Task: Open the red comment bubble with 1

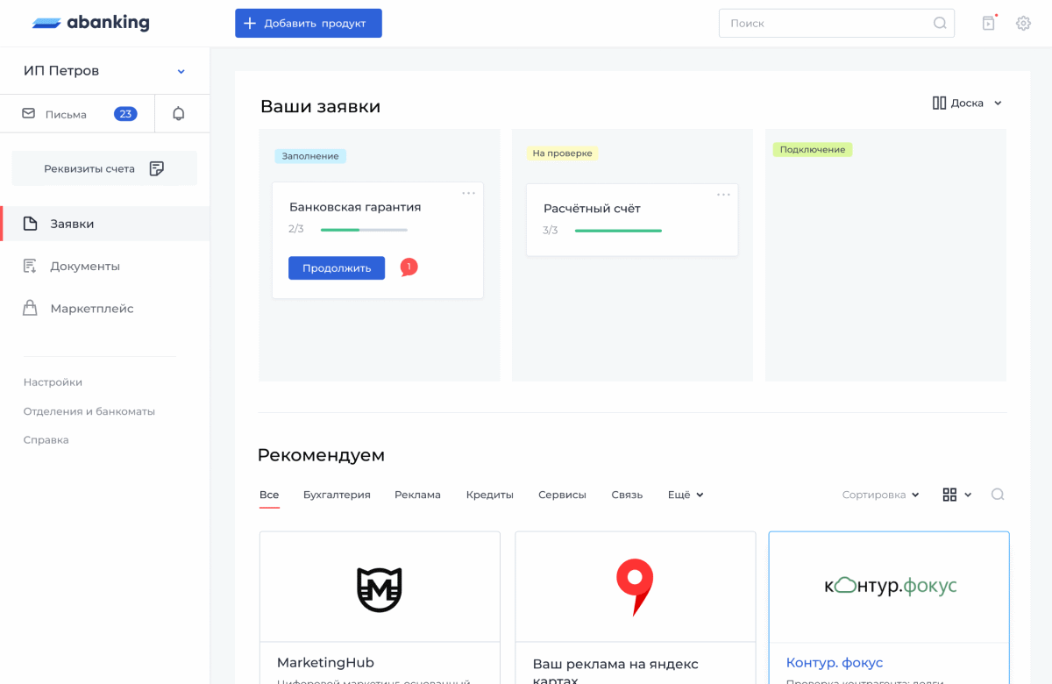Action: [x=409, y=267]
